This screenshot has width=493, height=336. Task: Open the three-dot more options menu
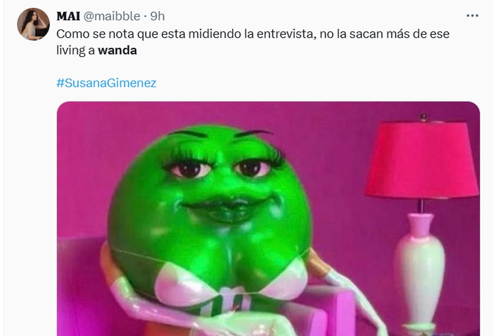click(x=472, y=16)
